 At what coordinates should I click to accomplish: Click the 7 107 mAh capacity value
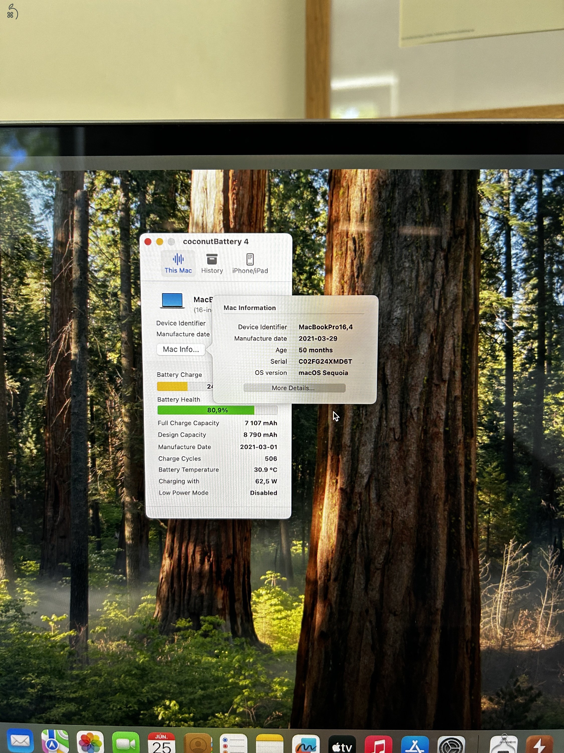pyautogui.click(x=261, y=423)
